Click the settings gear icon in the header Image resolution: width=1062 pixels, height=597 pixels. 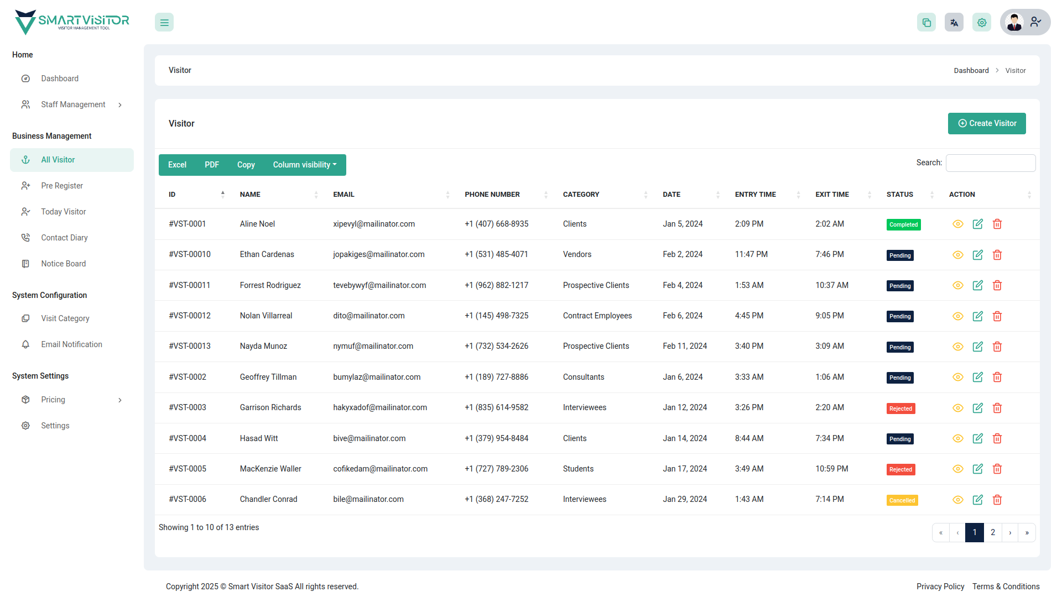[981, 22]
